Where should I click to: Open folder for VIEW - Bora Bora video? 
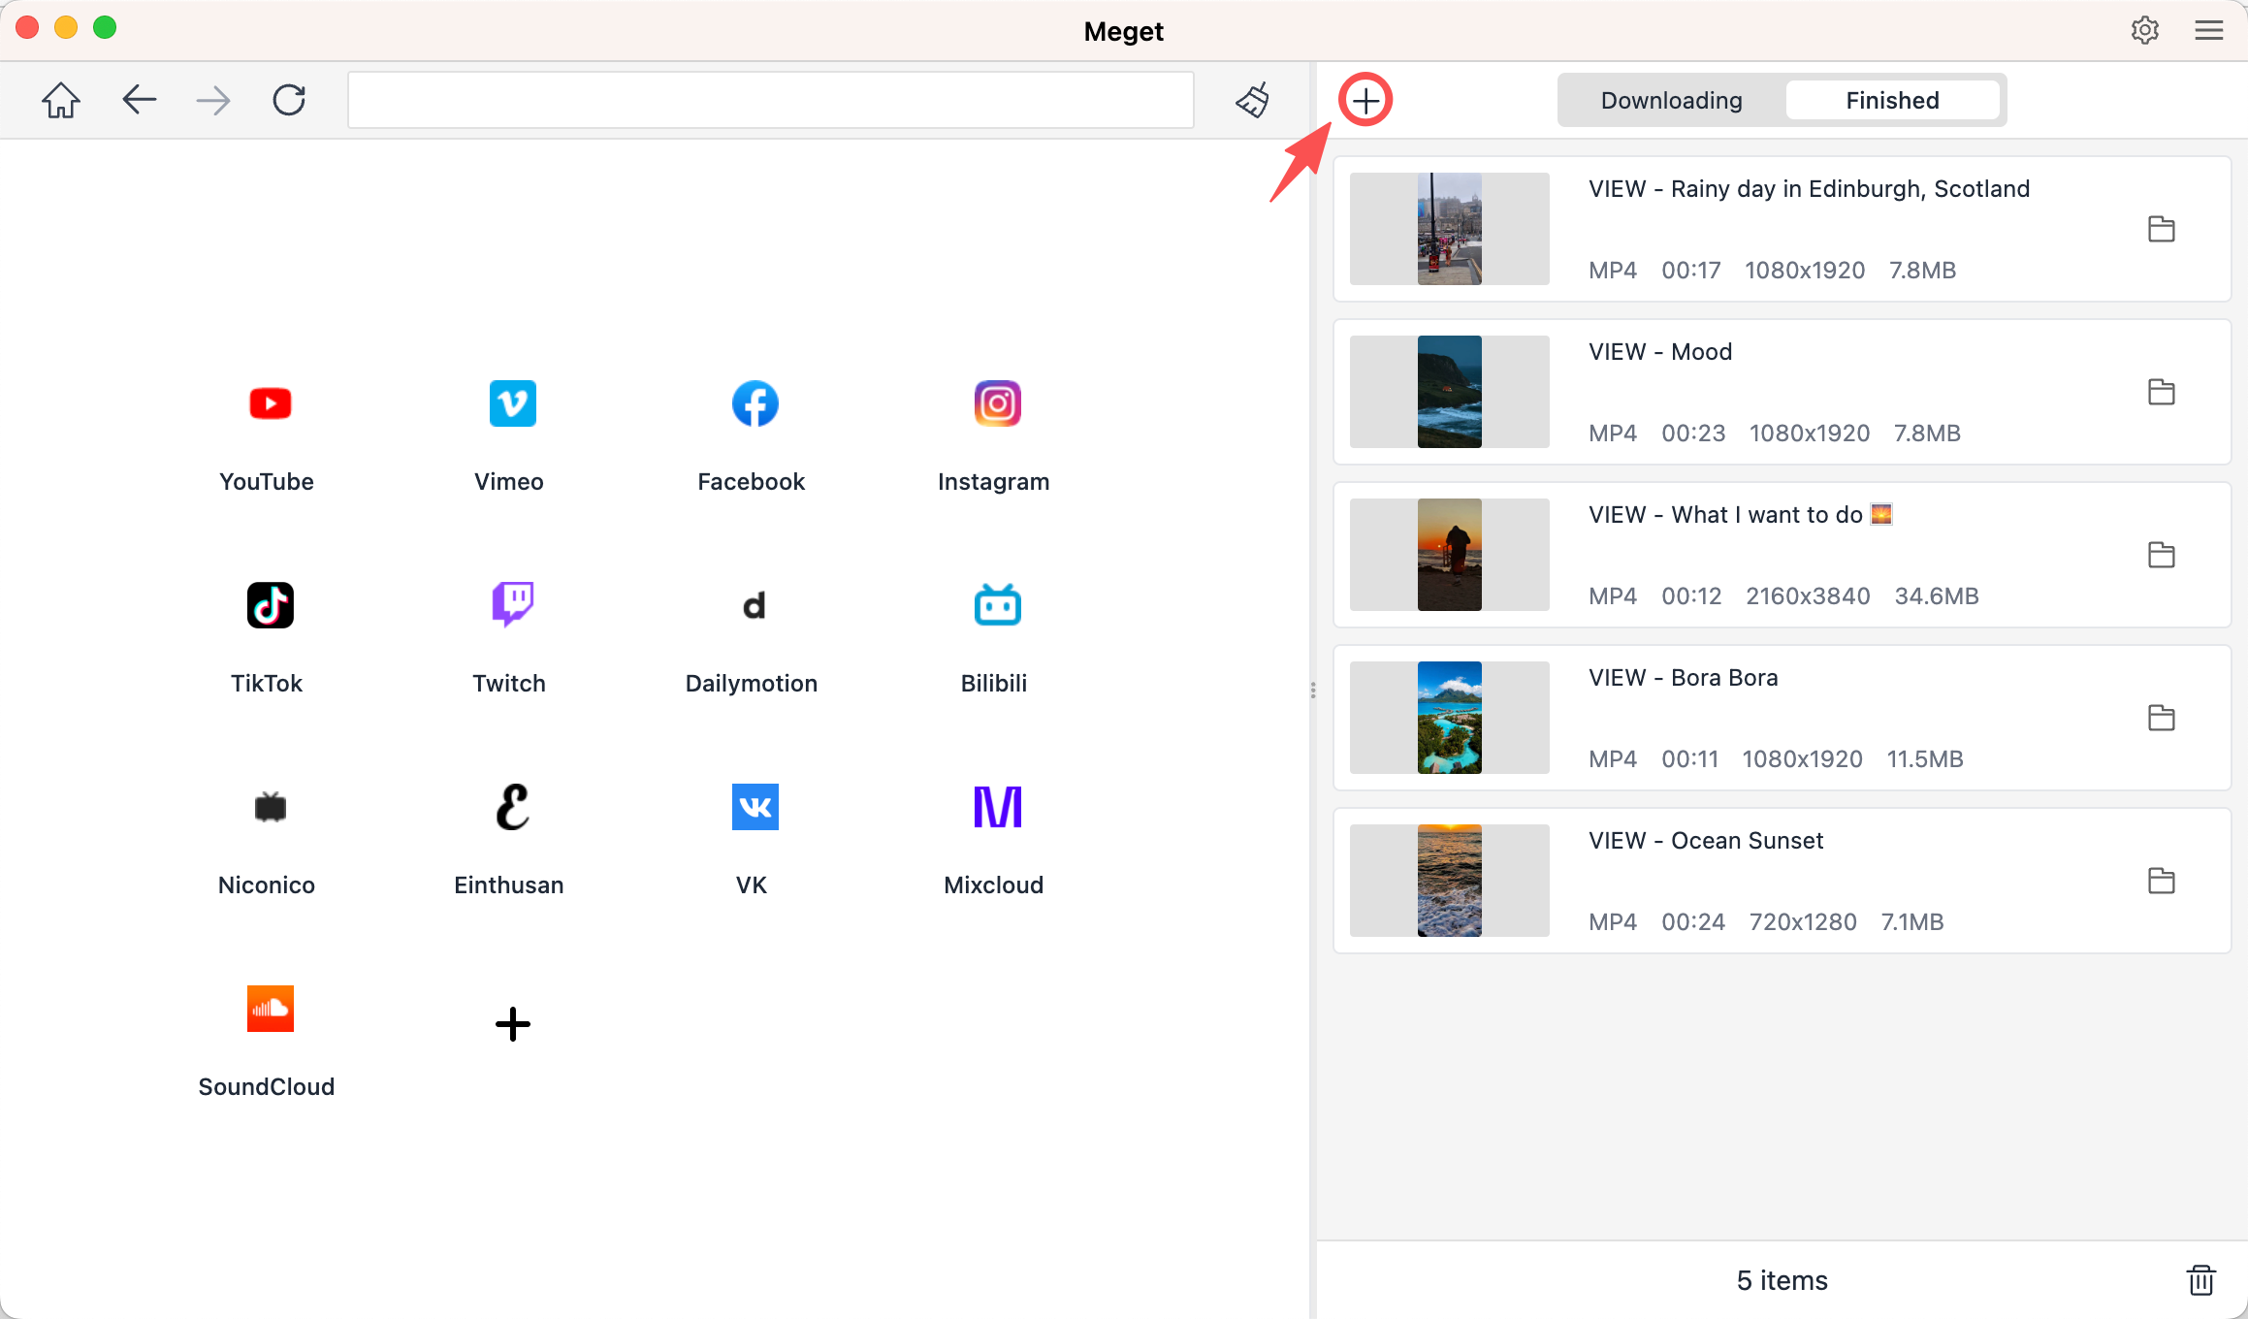[x=2162, y=719]
